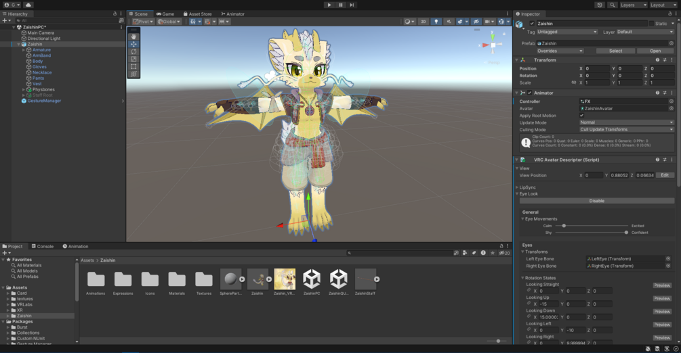Image resolution: width=681 pixels, height=353 pixels.
Task: Open Animator component three-dot menu
Action: 672,93
